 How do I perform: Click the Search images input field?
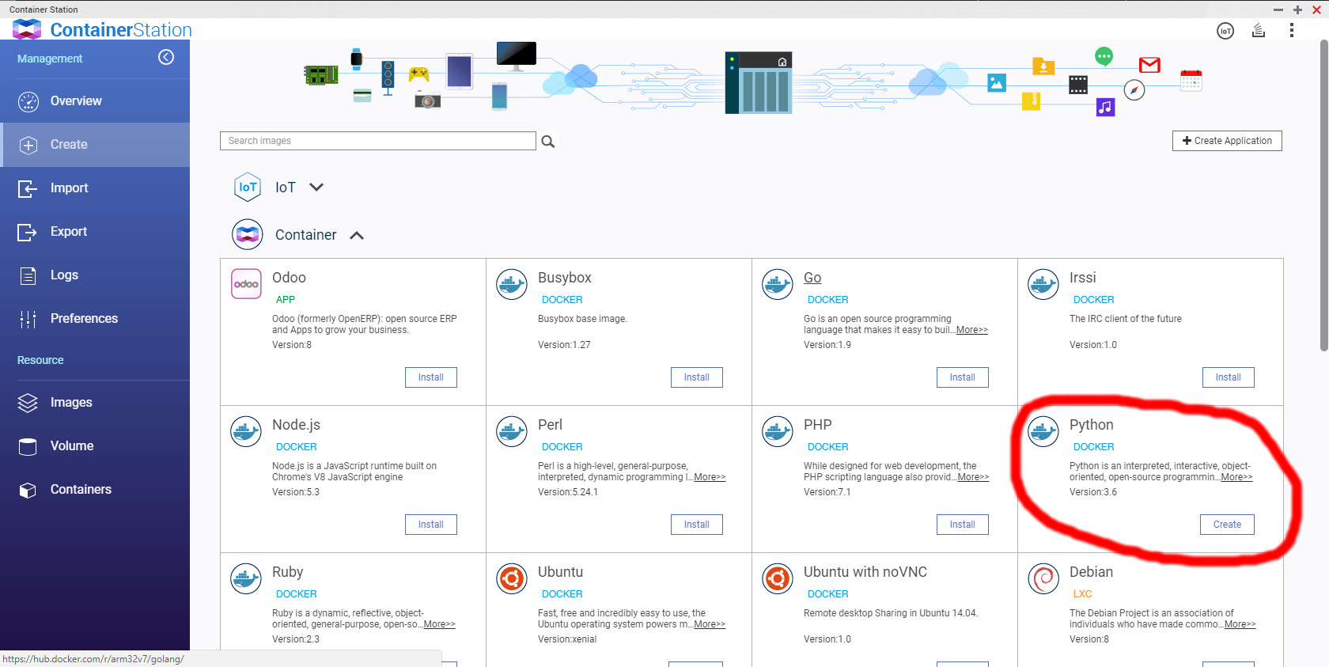[x=378, y=141]
